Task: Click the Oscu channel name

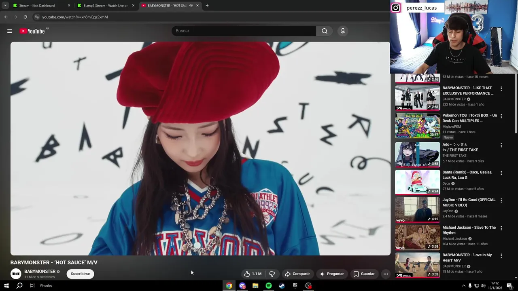Action: click(x=446, y=183)
